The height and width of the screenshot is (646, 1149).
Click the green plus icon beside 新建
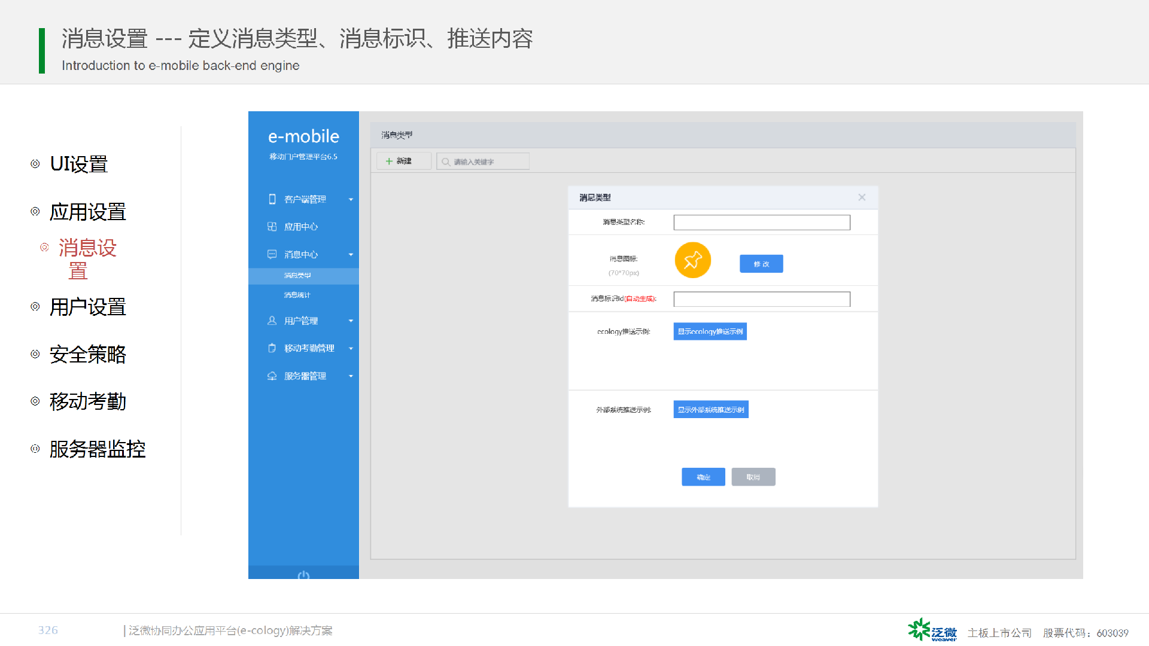389,161
